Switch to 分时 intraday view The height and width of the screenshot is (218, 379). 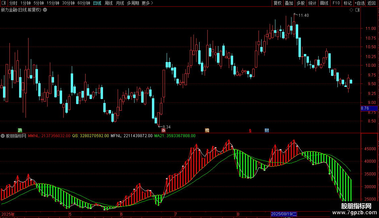(x=13, y=3)
